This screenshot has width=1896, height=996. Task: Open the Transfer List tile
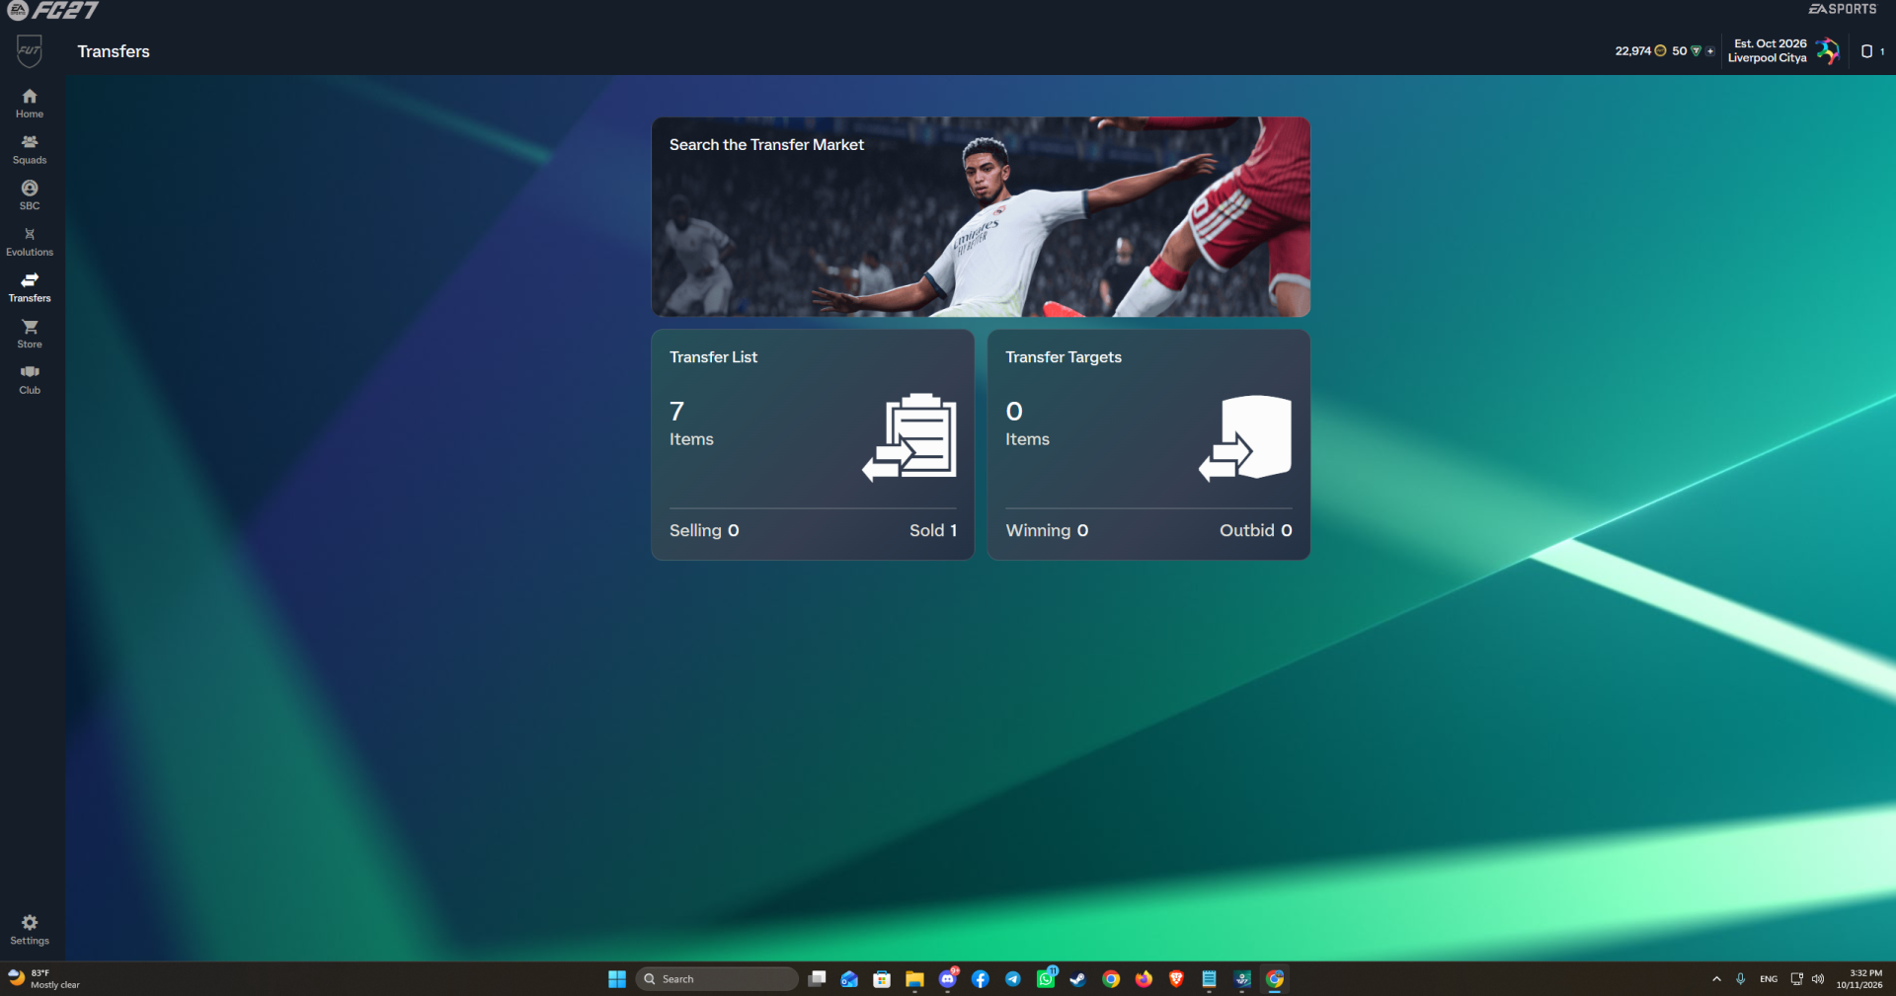click(x=813, y=444)
